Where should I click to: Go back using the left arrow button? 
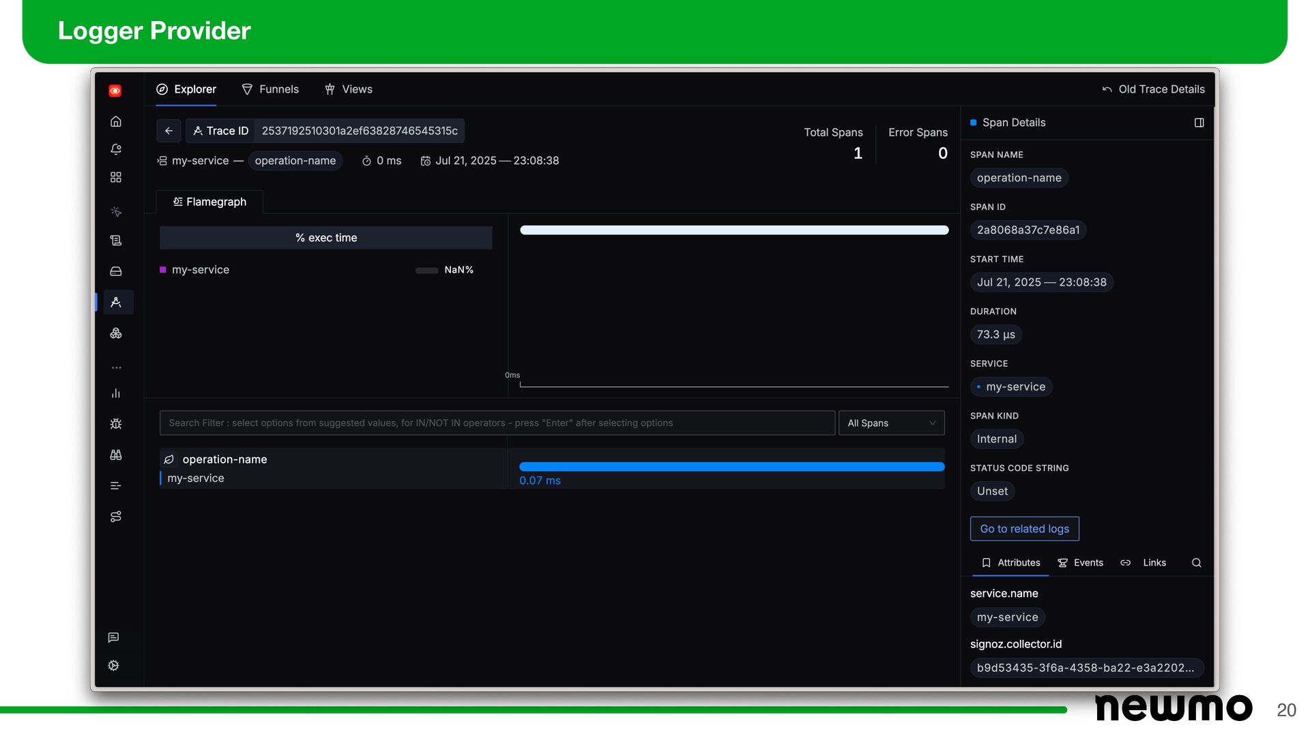[169, 131]
